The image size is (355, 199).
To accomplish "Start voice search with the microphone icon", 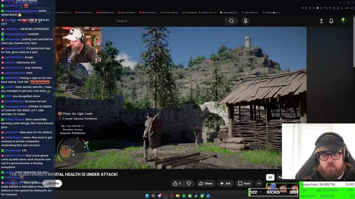I will 245,21.
